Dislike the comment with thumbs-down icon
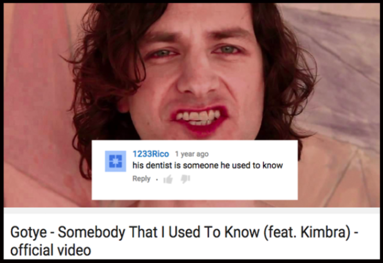The image size is (383, 263). [x=185, y=179]
